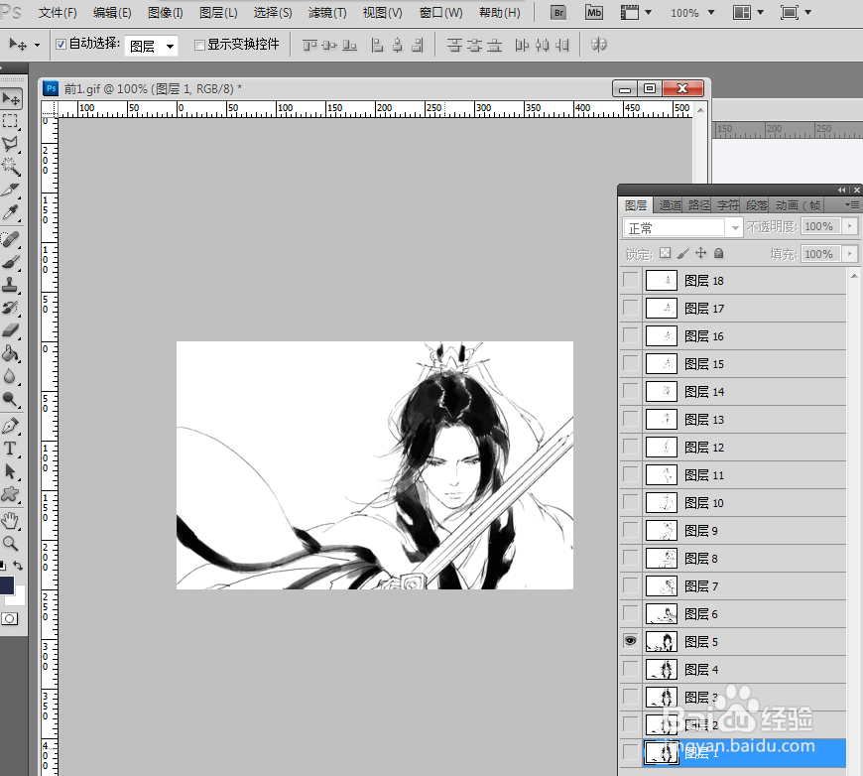Click Align top edges icon
The width and height of the screenshot is (863, 776).
point(309,46)
